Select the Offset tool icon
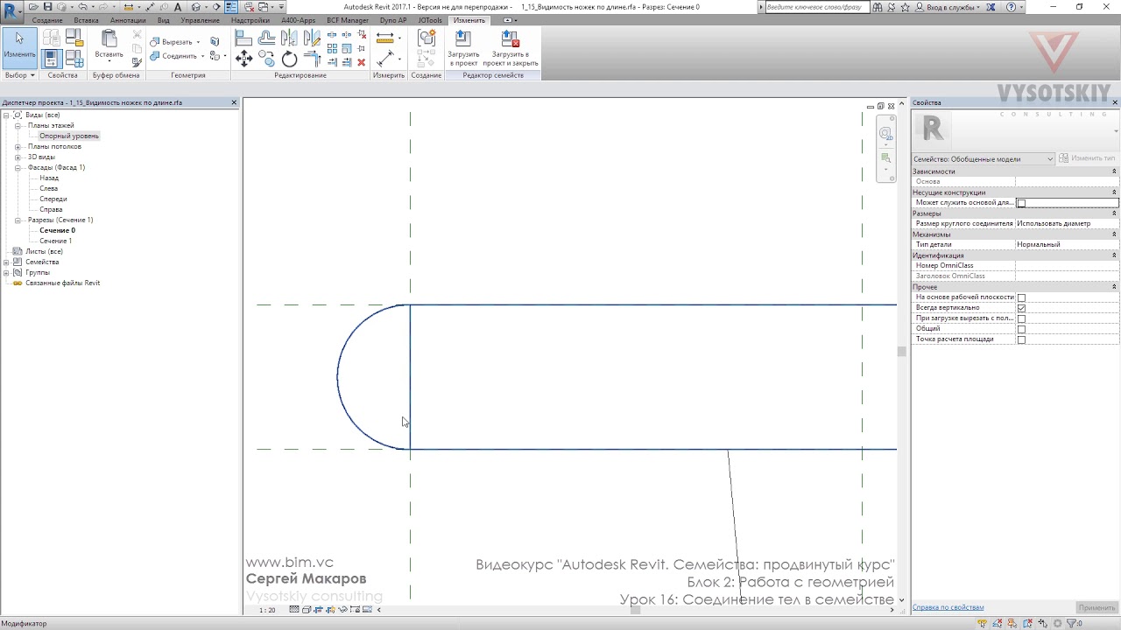Image resolution: width=1121 pixels, height=630 pixels. [266, 38]
